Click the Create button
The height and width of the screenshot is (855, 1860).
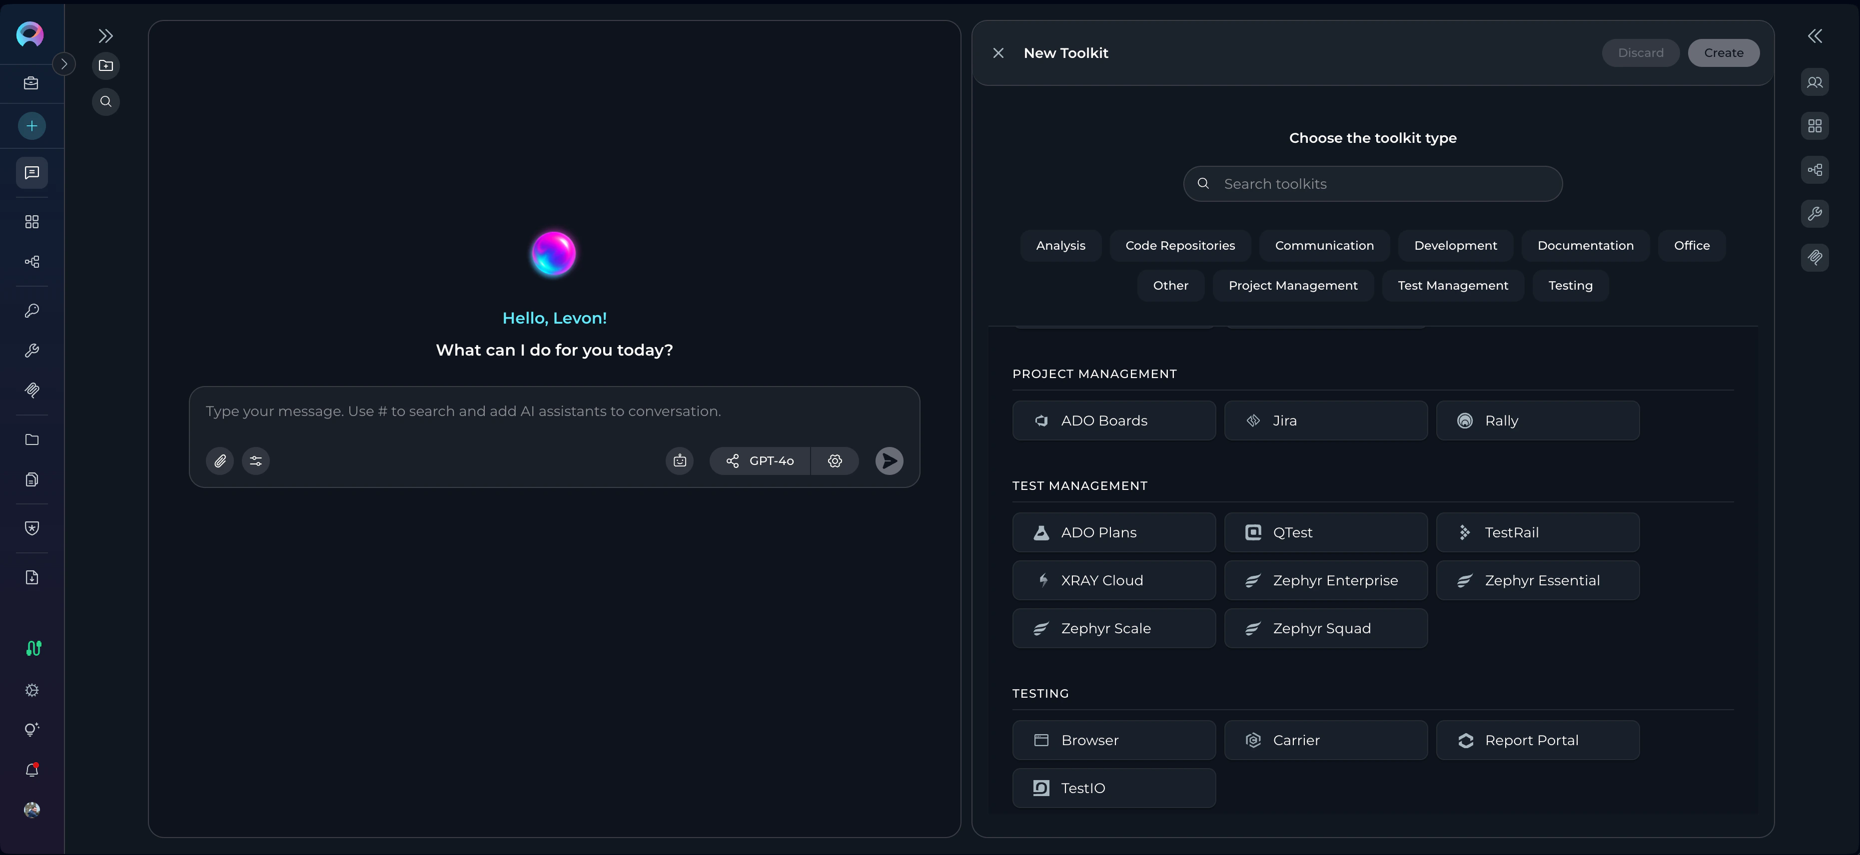(x=1724, y=52)
